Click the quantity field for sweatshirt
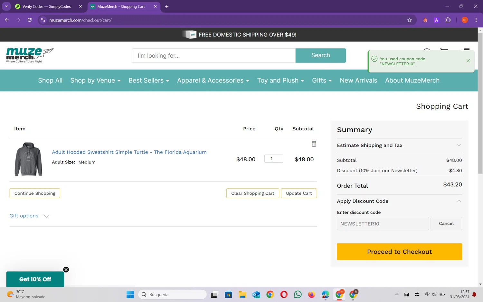483x302 pixels. pos(274,159)
